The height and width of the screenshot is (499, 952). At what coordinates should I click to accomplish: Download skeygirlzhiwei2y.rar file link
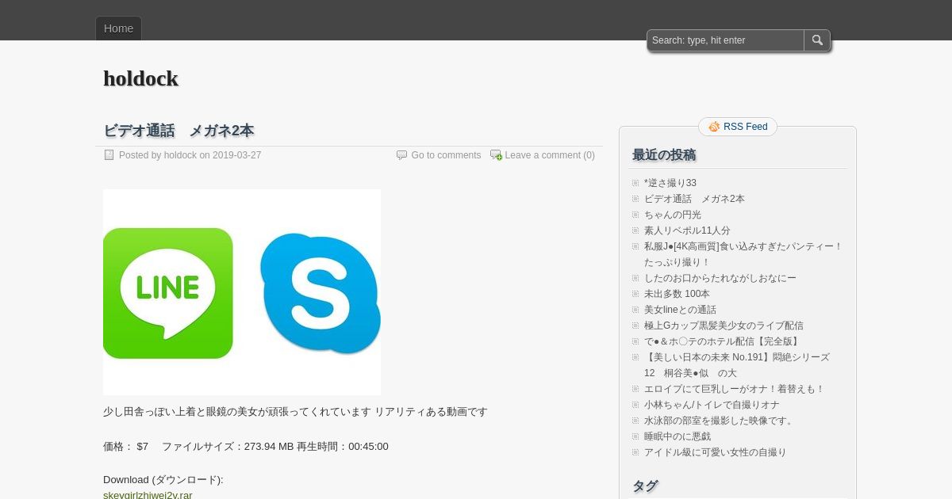click(148, 494)
